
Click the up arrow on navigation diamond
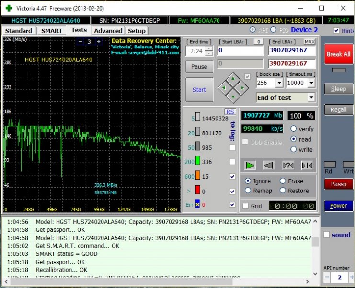[233, 78]
